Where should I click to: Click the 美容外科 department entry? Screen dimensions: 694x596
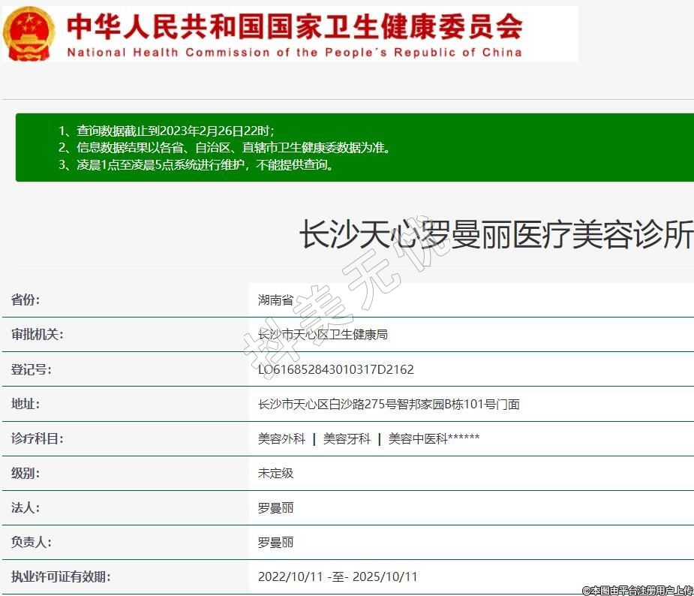281,439
